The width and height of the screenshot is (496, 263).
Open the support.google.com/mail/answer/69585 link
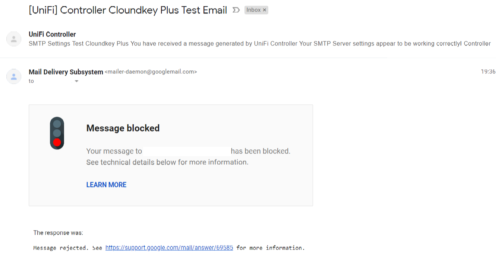[x=169, y=248]
